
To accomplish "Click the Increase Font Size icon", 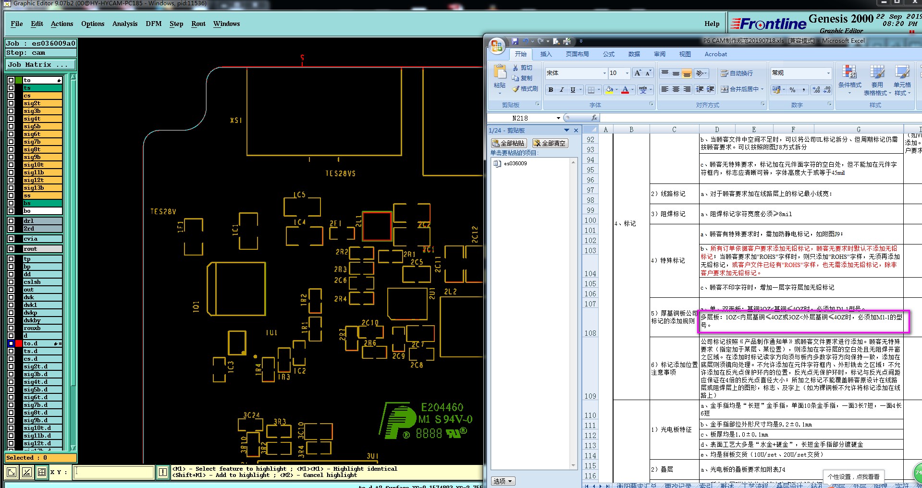I will click(638, 73).
